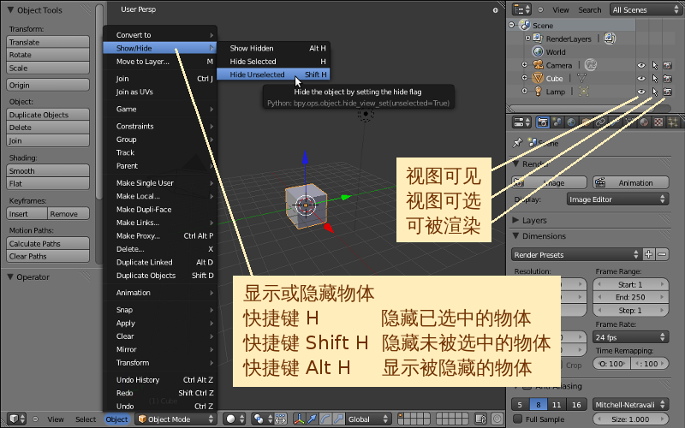Image resolution: width=685 pixels, height=428 pixels.
Task: Switch to the Render properties tab icon
Action: click(543, 122)
